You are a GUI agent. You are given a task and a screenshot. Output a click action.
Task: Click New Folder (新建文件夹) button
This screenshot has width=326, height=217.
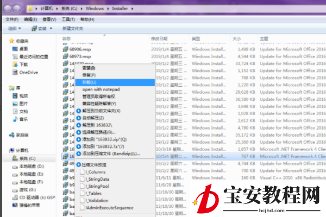[73, 28]
